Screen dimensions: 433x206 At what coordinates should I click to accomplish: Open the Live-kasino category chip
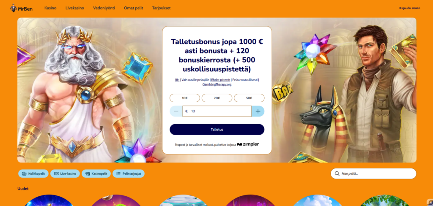click(x=65, y=173)
